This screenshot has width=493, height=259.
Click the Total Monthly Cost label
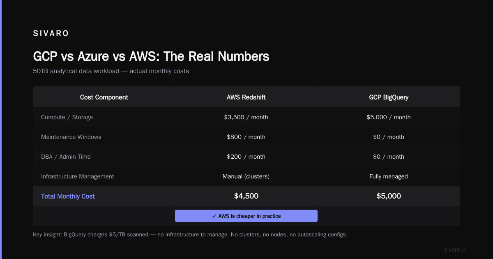68,196
